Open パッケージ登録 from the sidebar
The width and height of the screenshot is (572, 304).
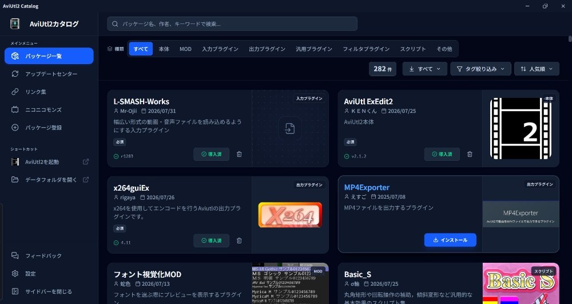click(x=49, y=127)
